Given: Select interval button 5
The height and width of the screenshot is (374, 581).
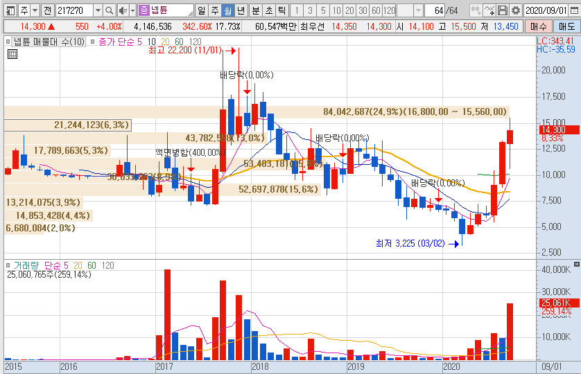Looking at the screenshot, I should coord(323,10).
